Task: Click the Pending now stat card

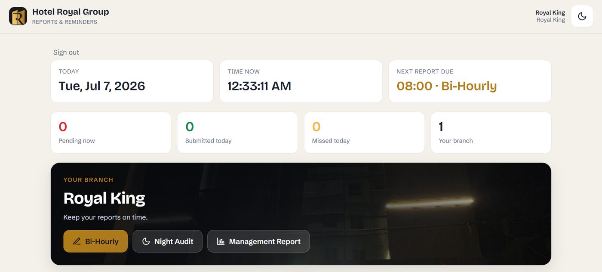Action: 111,133
